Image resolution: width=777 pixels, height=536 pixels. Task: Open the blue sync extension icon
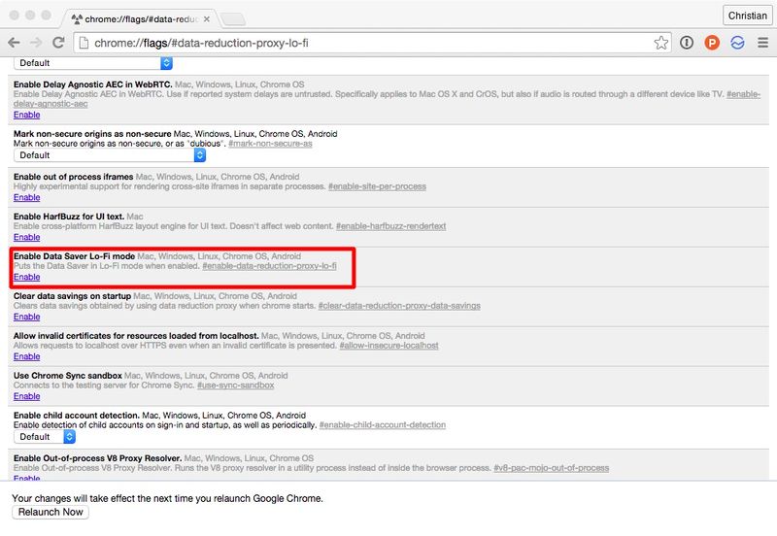click(x=737, y=43)
